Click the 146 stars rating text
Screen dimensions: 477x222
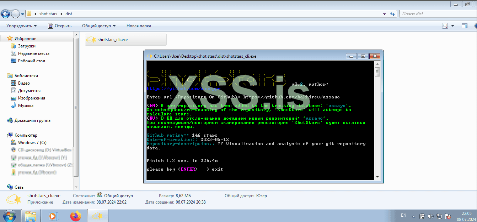204,135
